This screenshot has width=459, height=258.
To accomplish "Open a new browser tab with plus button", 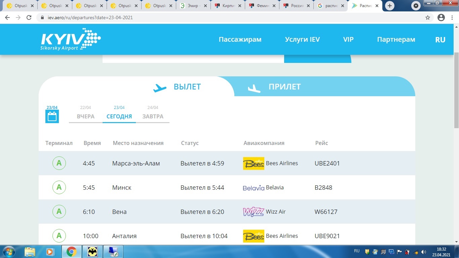I will tap(390, 6).
